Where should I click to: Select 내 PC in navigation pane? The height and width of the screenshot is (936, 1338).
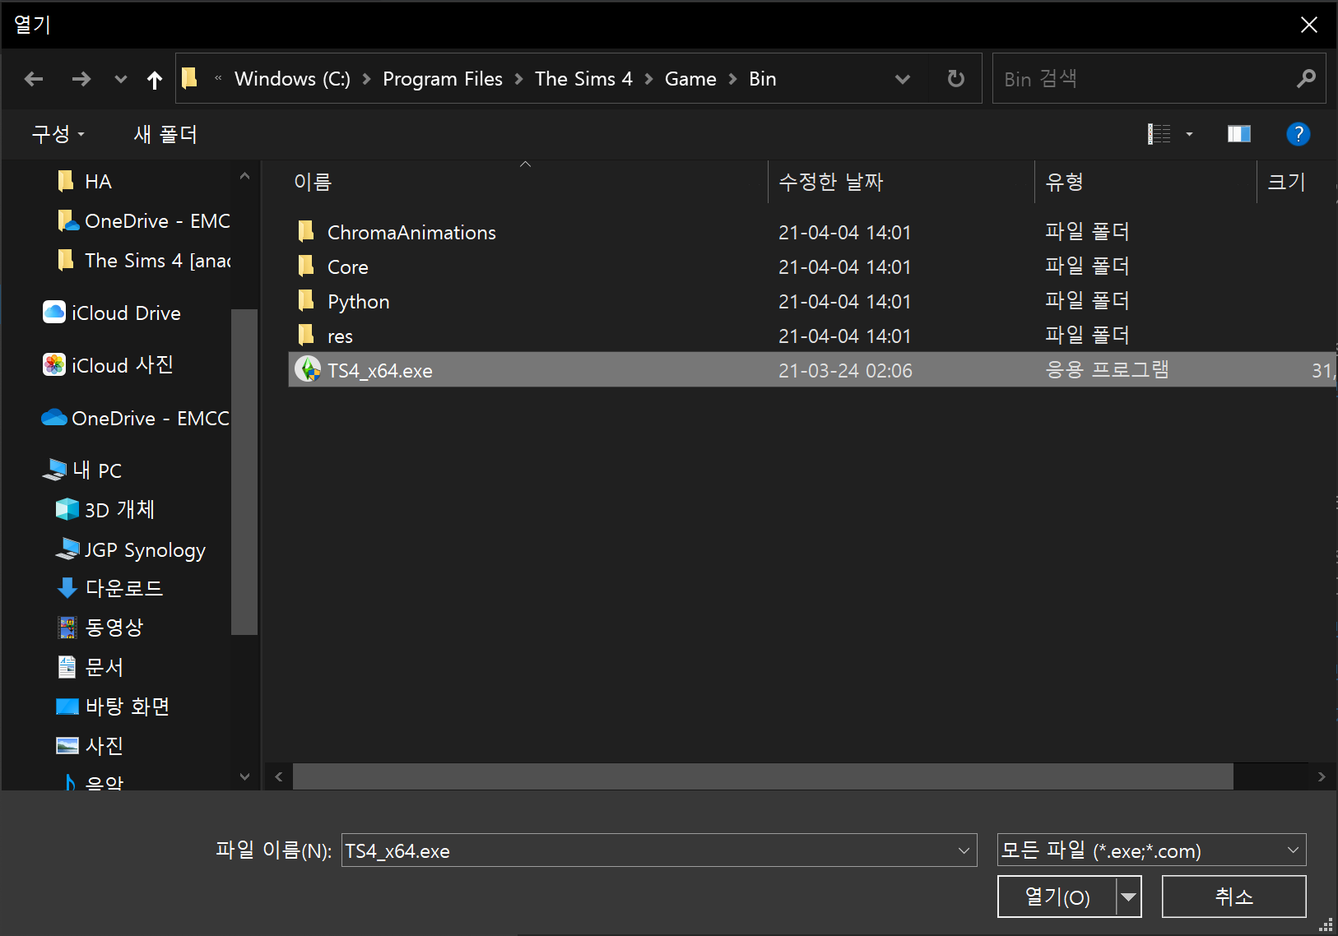pos(82,470)
